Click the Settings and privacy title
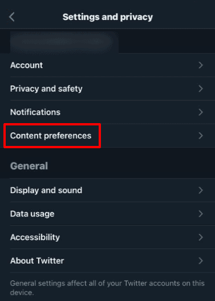The width and height of the screenshot is (215, 301). click(108, 17)
